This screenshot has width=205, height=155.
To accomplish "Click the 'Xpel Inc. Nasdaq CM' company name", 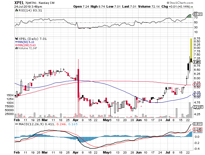I will coord(40,3).
